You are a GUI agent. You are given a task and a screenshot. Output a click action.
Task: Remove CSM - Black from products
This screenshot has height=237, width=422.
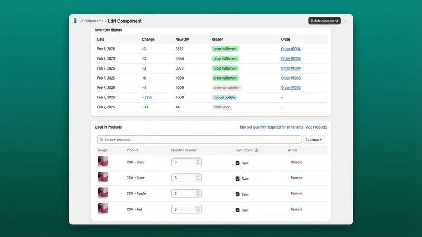pos(296,162)
